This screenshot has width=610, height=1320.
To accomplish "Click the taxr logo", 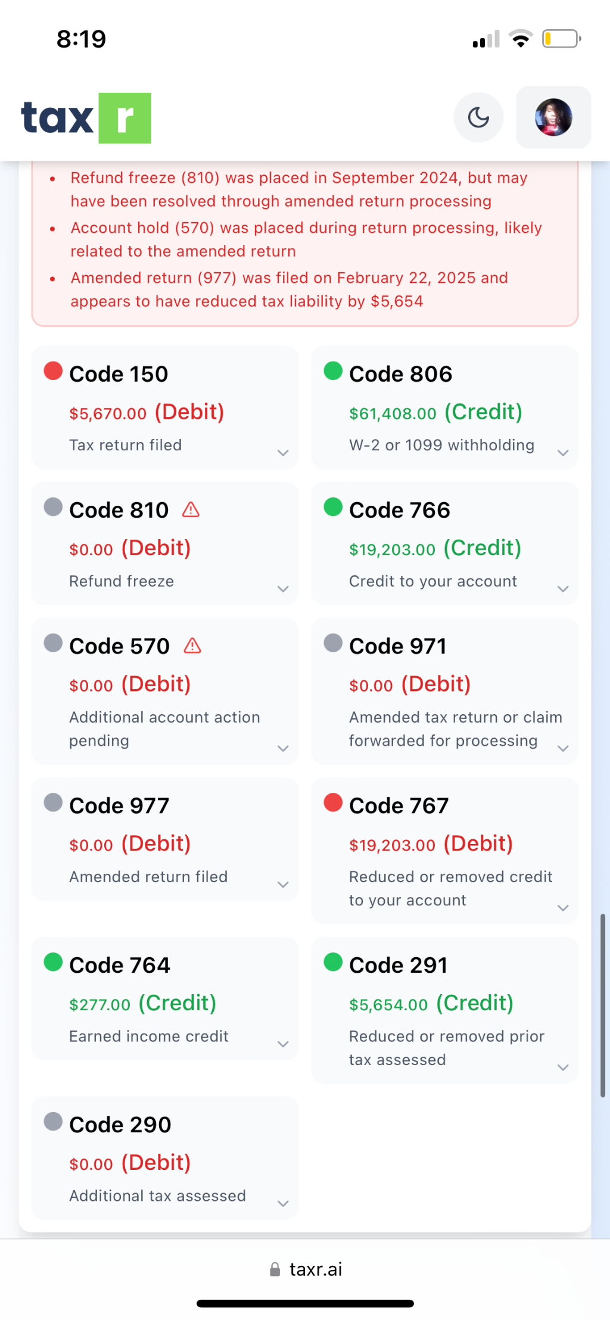I will [86, 118].
